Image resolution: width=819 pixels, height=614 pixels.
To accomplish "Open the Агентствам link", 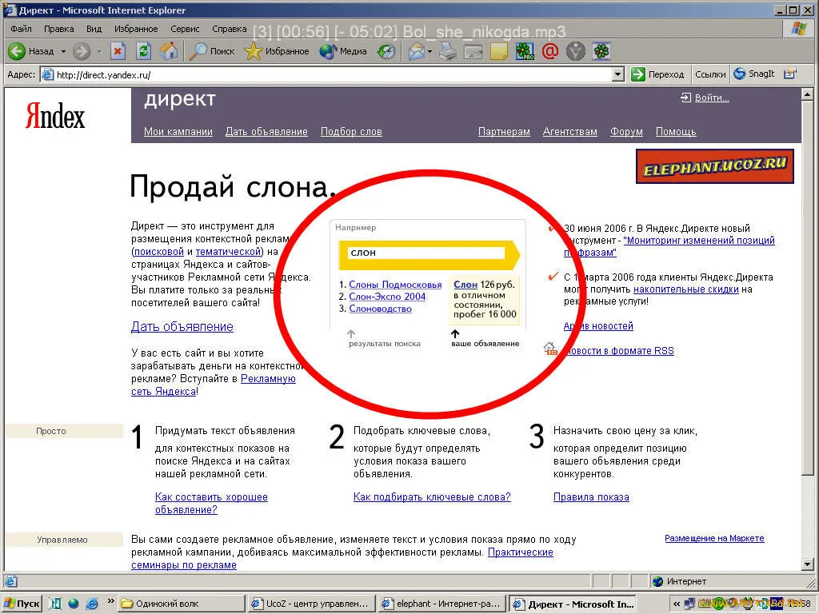I will coord(569,132).
